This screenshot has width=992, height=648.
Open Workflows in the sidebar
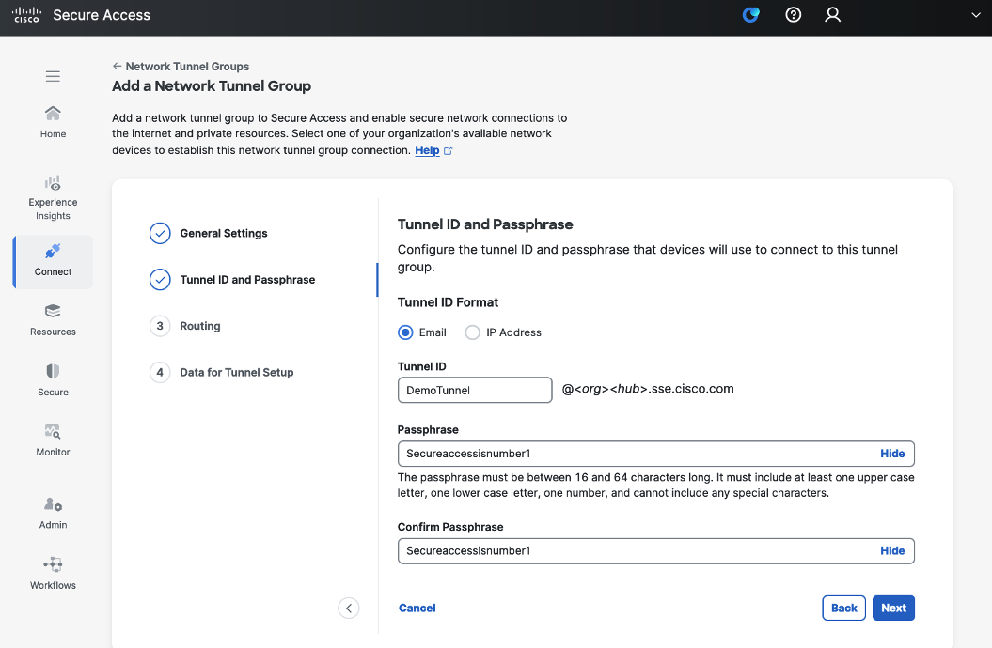54,574
